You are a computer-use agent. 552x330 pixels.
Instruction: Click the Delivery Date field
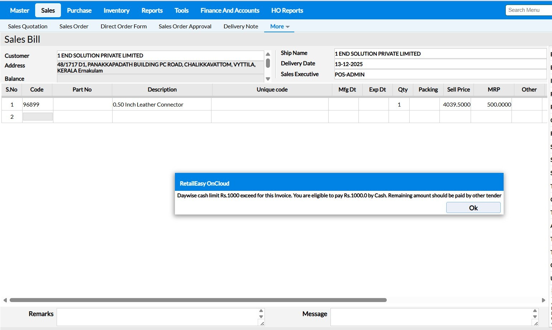click(x=440, y=64)
